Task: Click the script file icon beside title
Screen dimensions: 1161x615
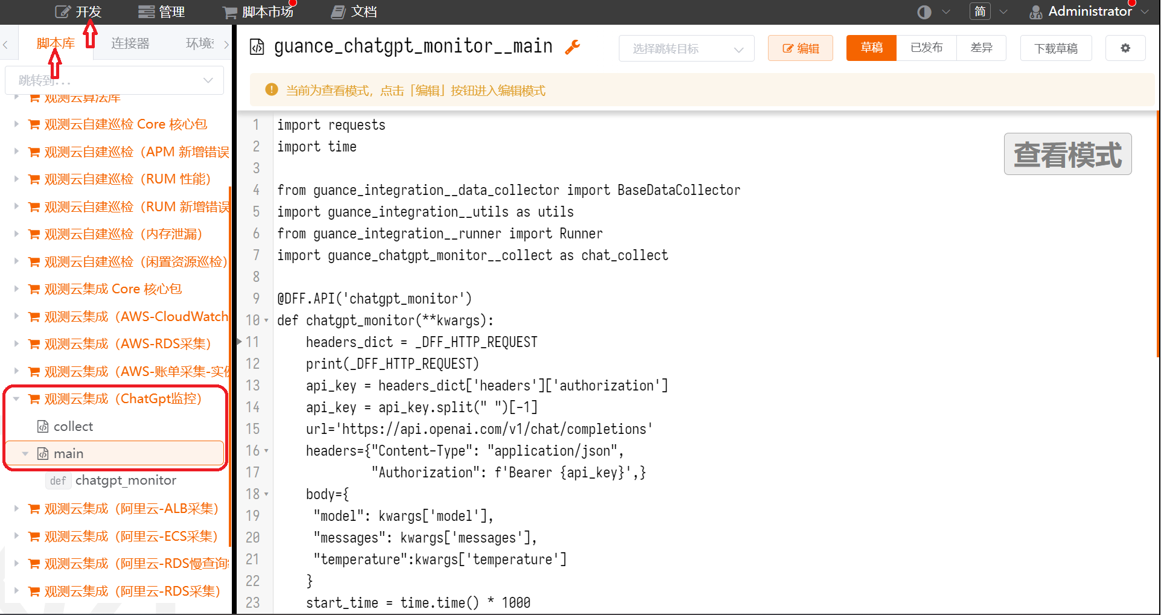Action: tap(257, 46)
